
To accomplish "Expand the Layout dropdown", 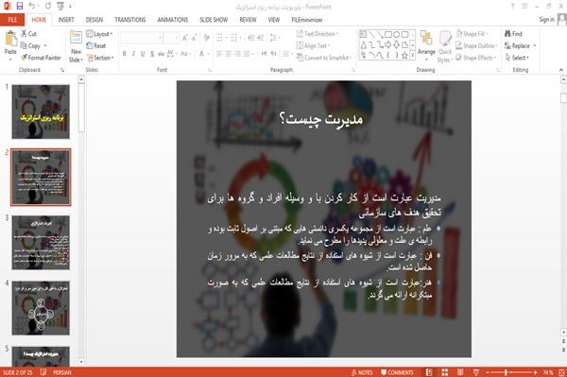I will pos(99,34).
